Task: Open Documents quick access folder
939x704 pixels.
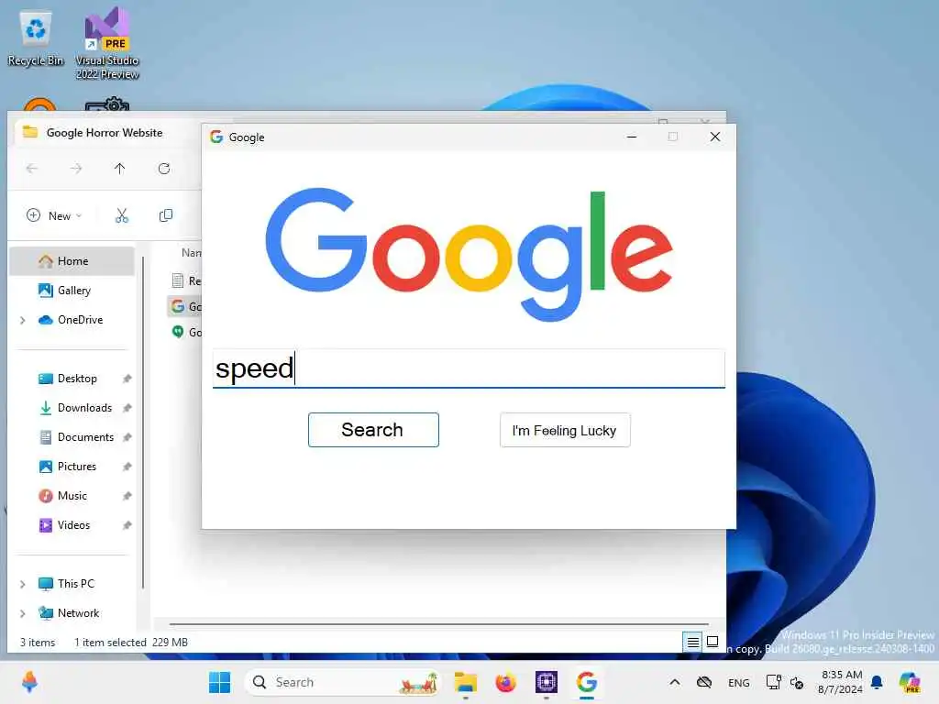Action: click(85, 437)
